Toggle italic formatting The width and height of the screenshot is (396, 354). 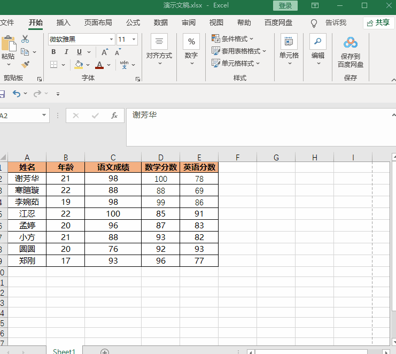click(66, 52)
